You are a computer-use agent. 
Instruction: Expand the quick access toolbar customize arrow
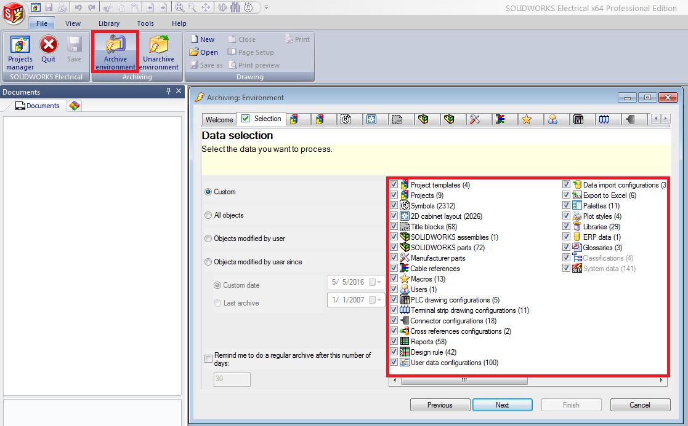[x=266, y=7]
